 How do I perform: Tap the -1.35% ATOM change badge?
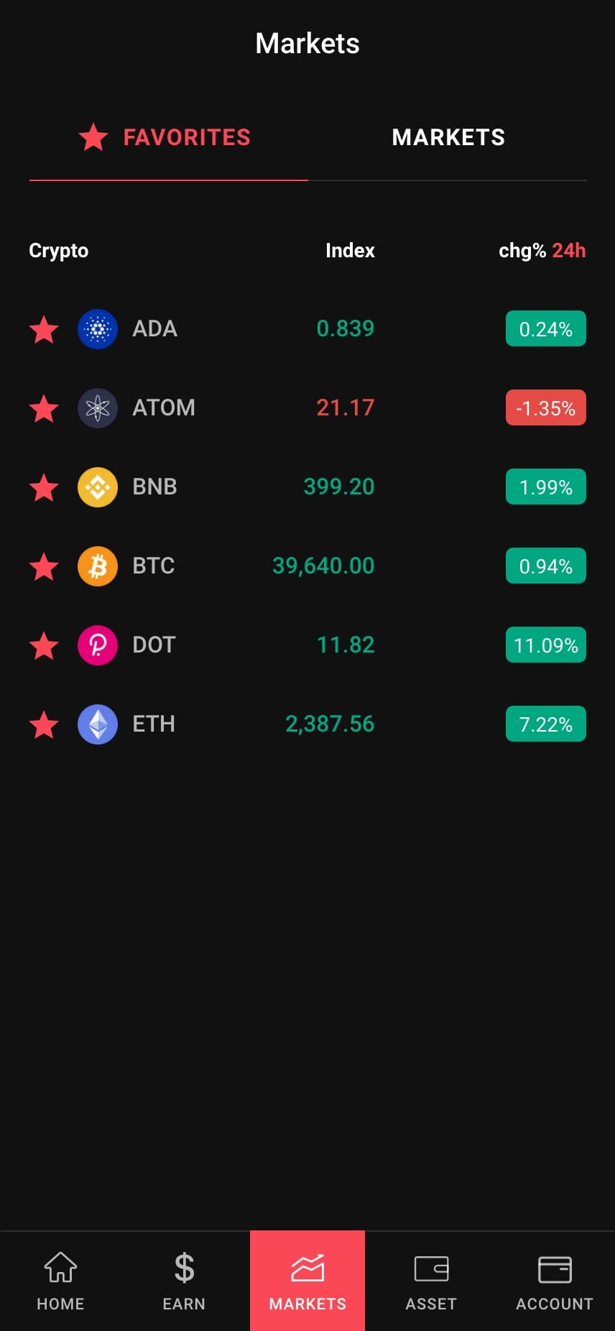(x=546, y=408)
